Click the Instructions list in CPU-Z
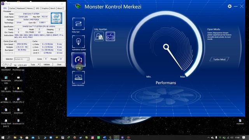This screenshot has width=249, height=140. pos(39,36)
